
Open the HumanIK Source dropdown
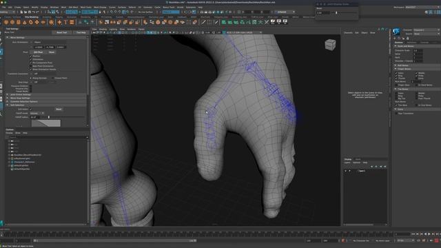tap(427, 34)
